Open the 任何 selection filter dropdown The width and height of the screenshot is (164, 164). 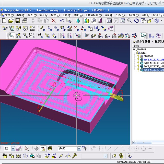click(79, 148)
